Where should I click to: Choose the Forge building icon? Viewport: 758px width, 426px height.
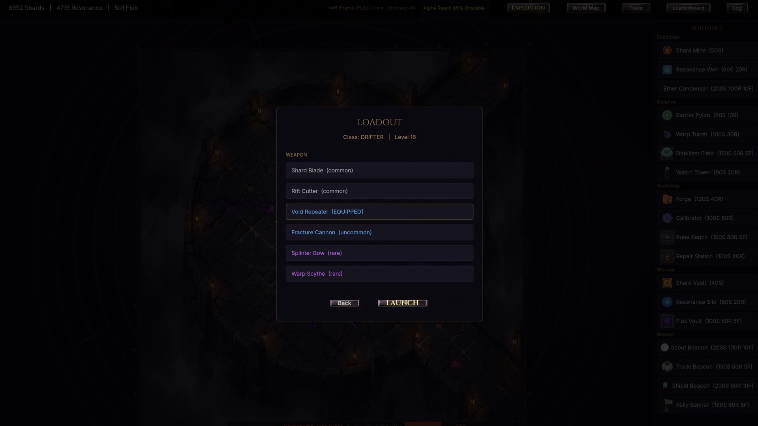click(x=667, y=199)
